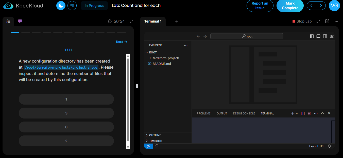Switch to the DEBUG CONSOLE tab
This screenshot has height=158, width=343.
(244, 113)
